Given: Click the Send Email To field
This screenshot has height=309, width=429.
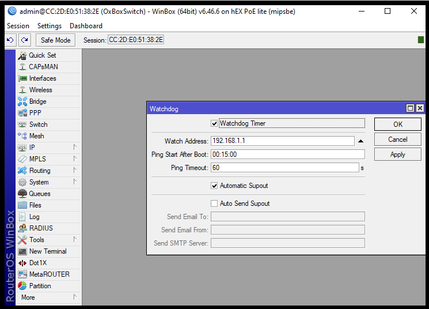Looking at the screenshot, I should point(288,216).
